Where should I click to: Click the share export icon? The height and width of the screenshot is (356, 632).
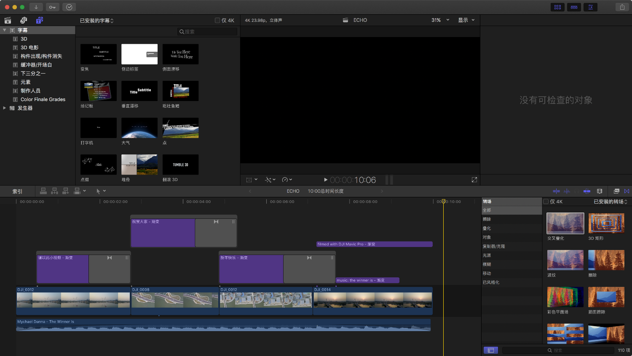[622, 7]
